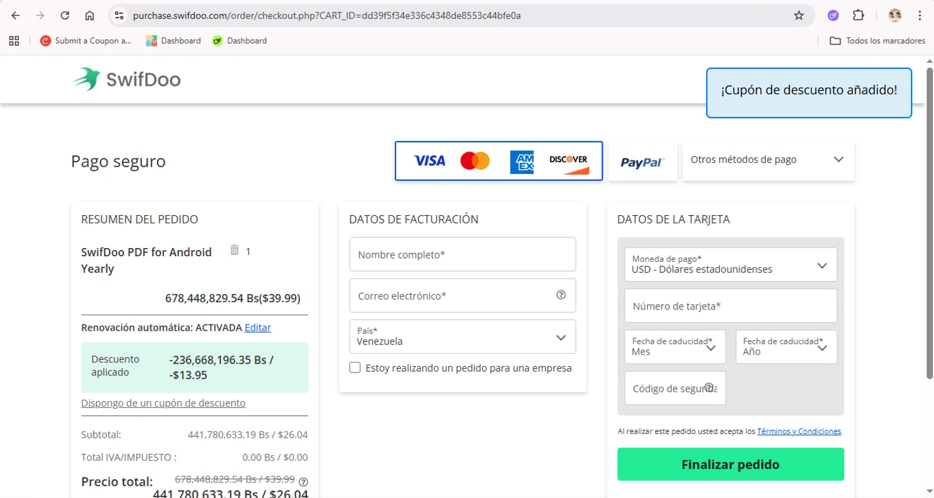This screenshot has width=934, height=498.
Task: Go back to the previous page
Action: (16, 16)
